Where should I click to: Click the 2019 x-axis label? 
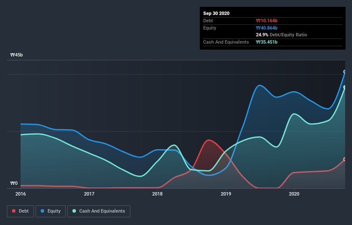point(226,194)
